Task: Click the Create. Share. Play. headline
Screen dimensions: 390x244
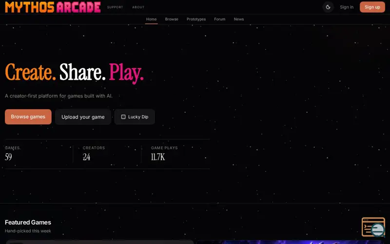Action: click(74, 73)
